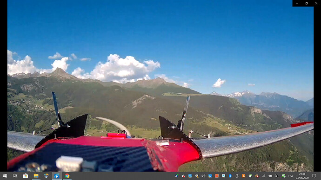
Task: Open the volume speaker tray icon
Action: pyautogui.click(x=203, y=176)
